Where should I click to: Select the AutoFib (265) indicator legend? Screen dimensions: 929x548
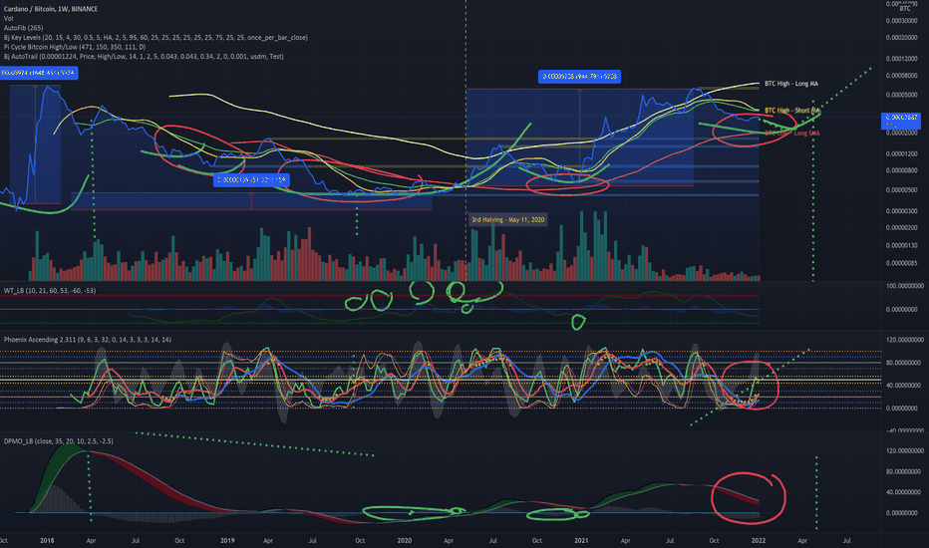[23, 28]
